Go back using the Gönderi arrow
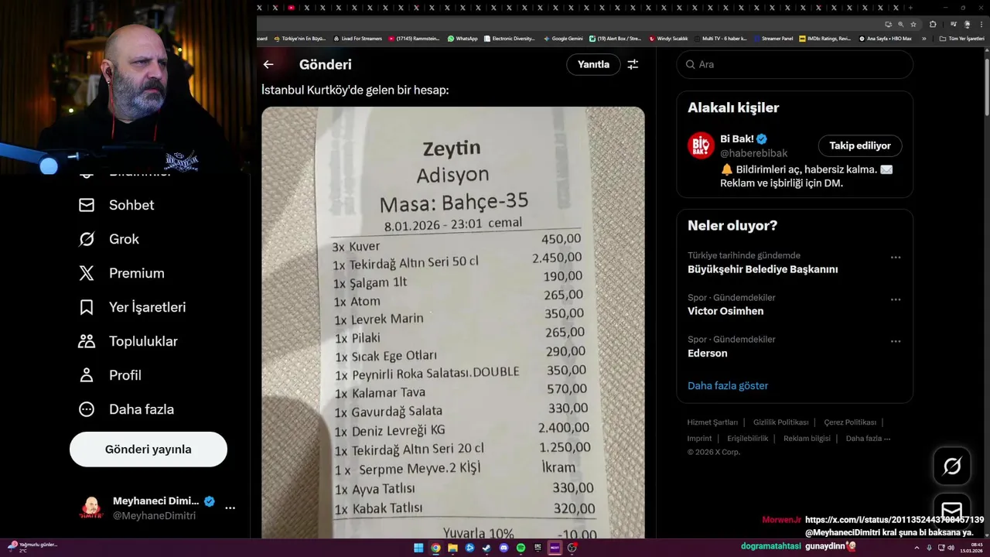Screen dimensions: 990x557 point(268,64)
